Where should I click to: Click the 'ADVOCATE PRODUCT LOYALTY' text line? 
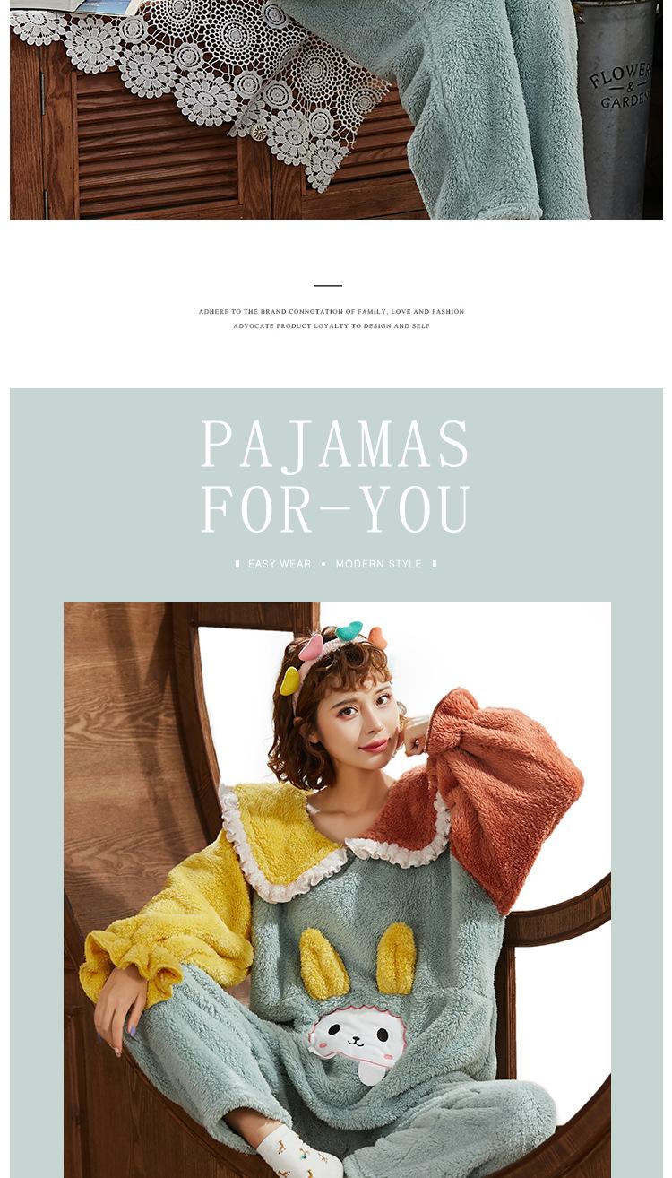tap(332, 326)
